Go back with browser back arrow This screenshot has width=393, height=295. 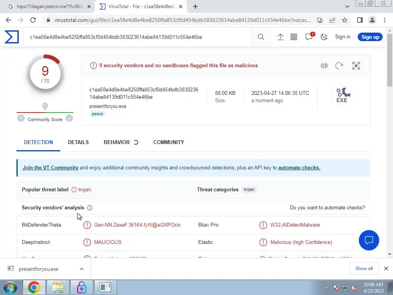click(8, 20)
